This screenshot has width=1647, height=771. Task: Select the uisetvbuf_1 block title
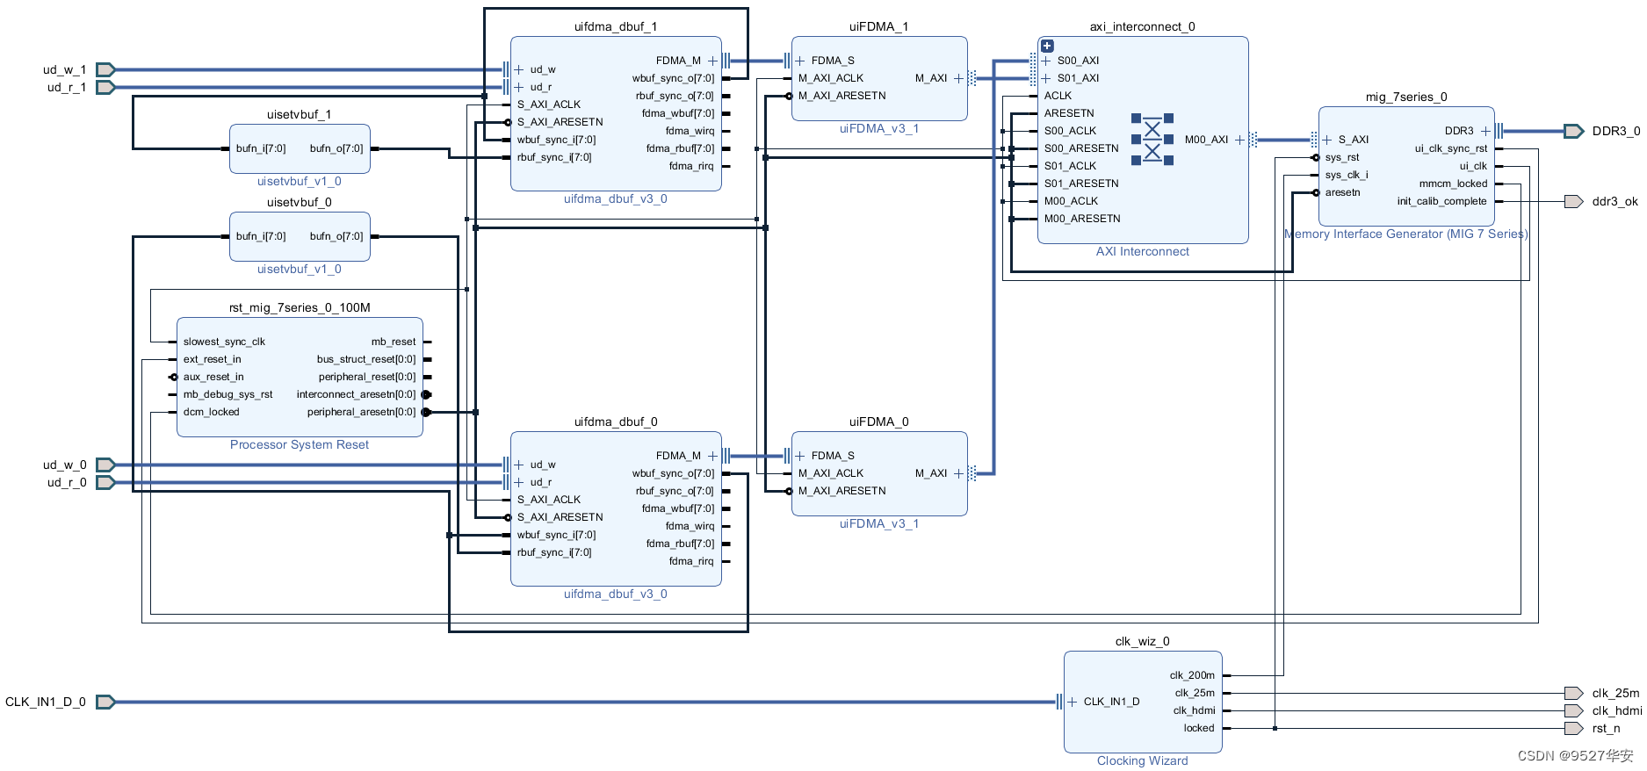(x=300, y=114)
